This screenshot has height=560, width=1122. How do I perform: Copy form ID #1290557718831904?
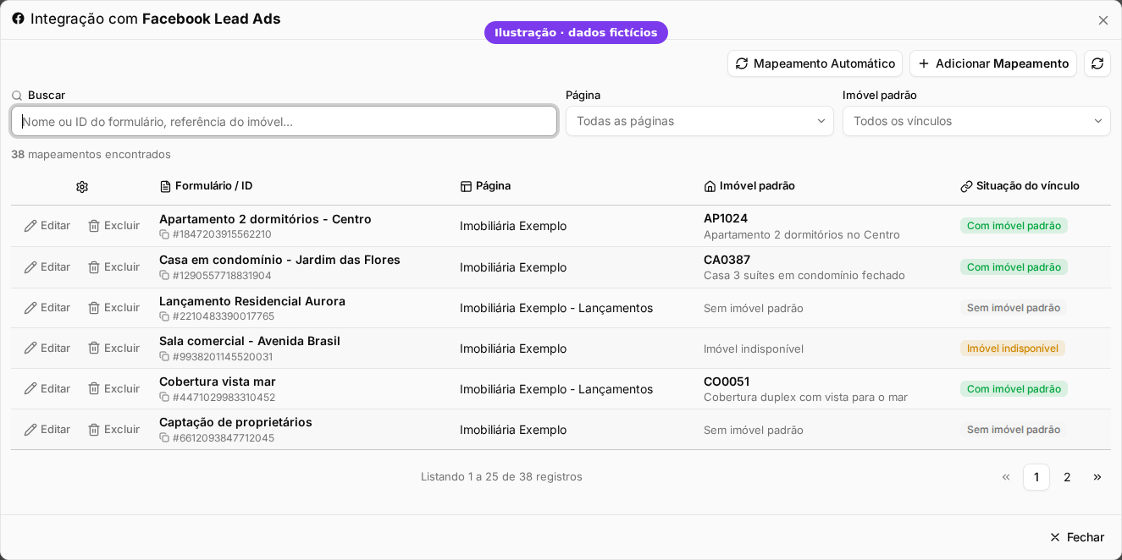[x=164, y=276]
